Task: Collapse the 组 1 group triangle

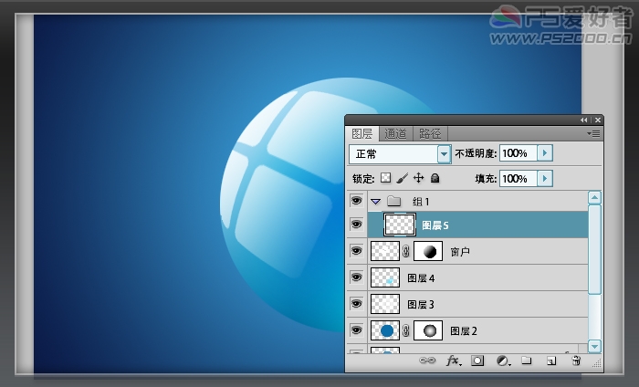Action: click(376, 201)
